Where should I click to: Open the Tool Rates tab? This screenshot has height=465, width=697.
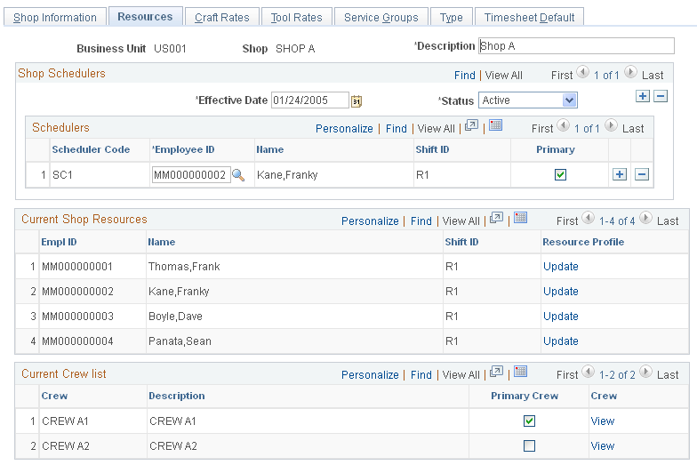pos(297,18)
